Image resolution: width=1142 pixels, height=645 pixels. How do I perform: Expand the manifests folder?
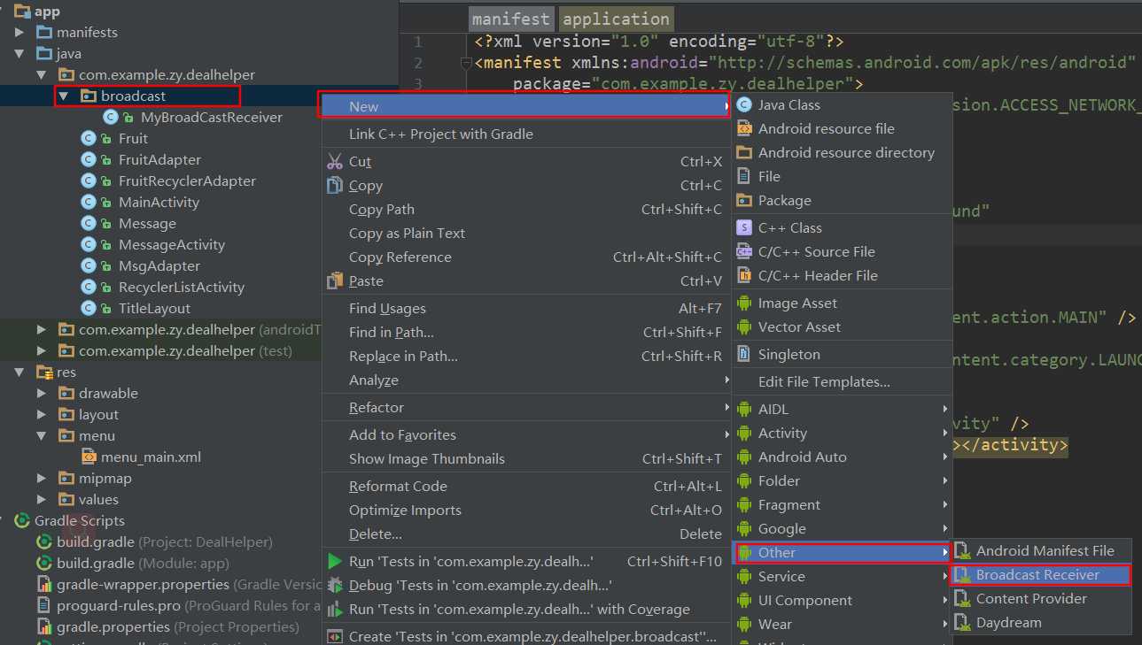[x=19, y=32]
